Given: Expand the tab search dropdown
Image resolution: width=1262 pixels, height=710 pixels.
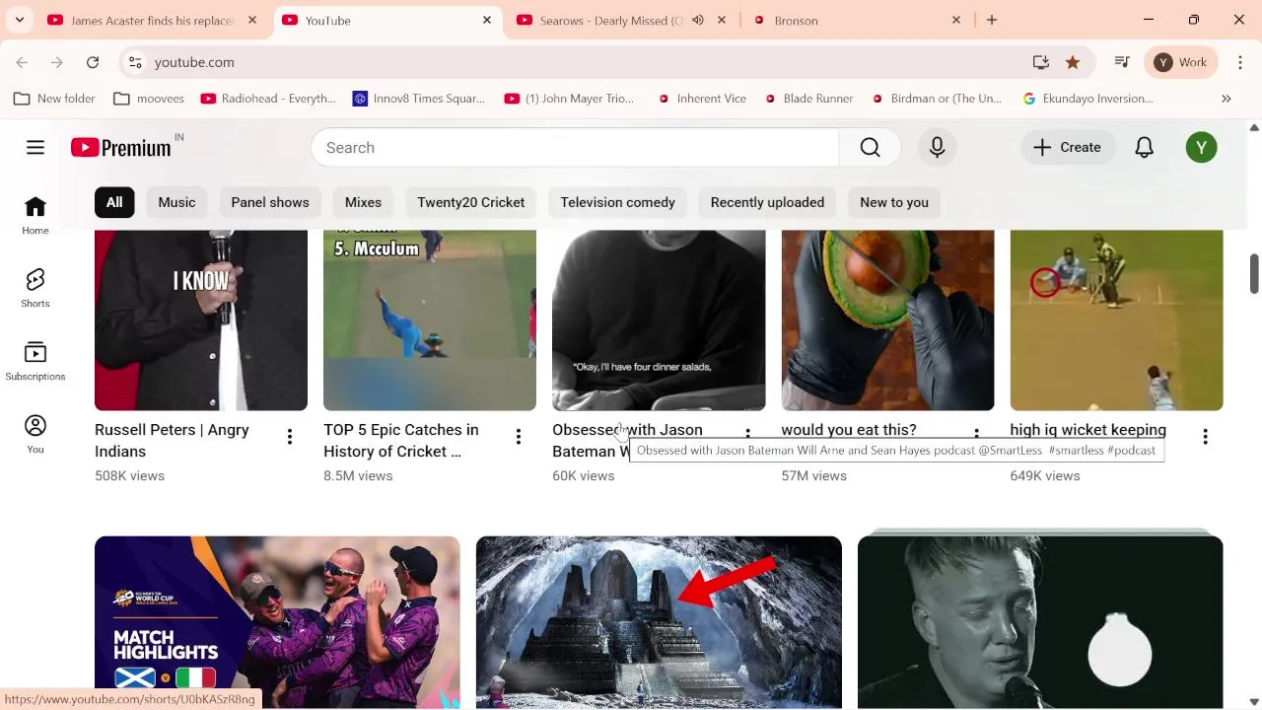Looking at the screenshot, I should (19, 20).
